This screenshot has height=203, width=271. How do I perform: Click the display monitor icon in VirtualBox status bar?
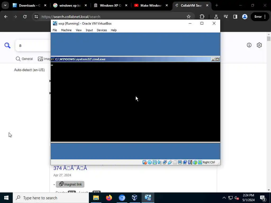180,162
